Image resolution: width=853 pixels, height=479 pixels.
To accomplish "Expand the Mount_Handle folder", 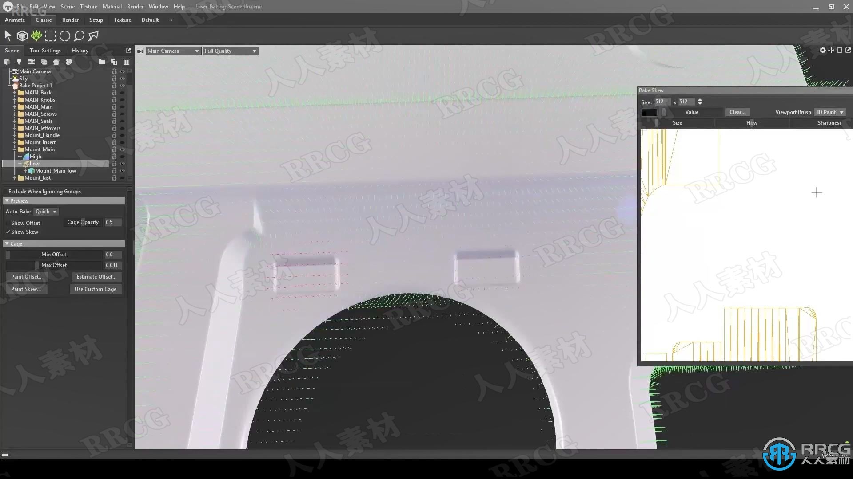I will 15,135.
